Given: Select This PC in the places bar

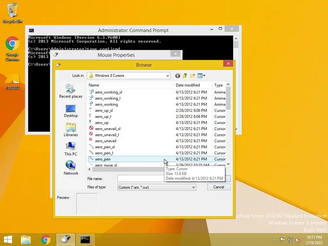Looking at the screenshot, I should (x=71, y=149).
